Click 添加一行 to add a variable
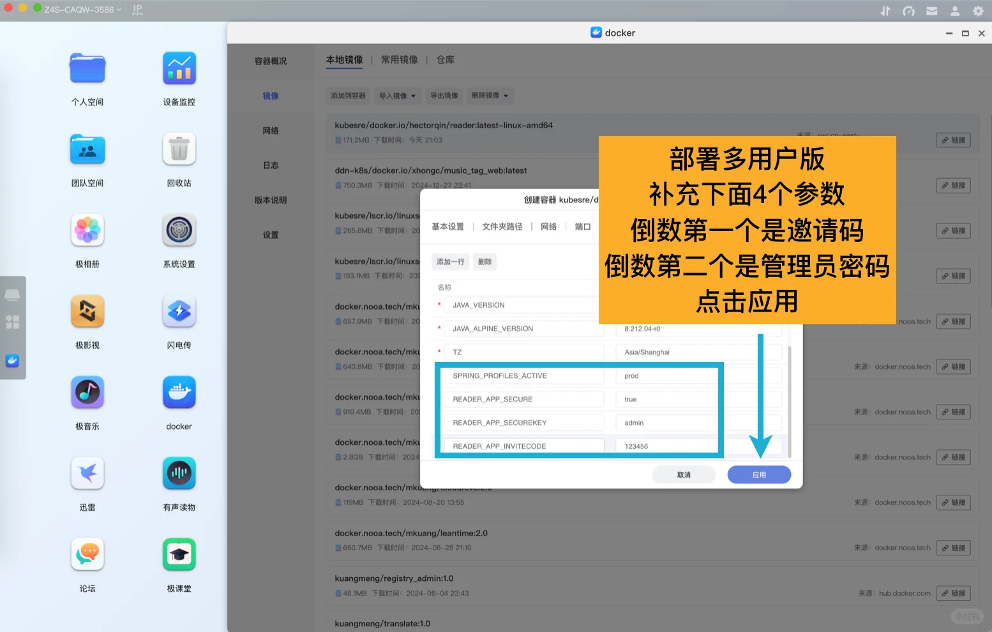992x632 pixels. [x=451, y=262]
